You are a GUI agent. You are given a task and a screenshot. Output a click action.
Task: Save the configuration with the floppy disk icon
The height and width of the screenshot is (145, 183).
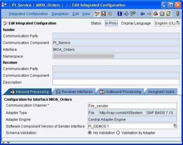point(103,14)
